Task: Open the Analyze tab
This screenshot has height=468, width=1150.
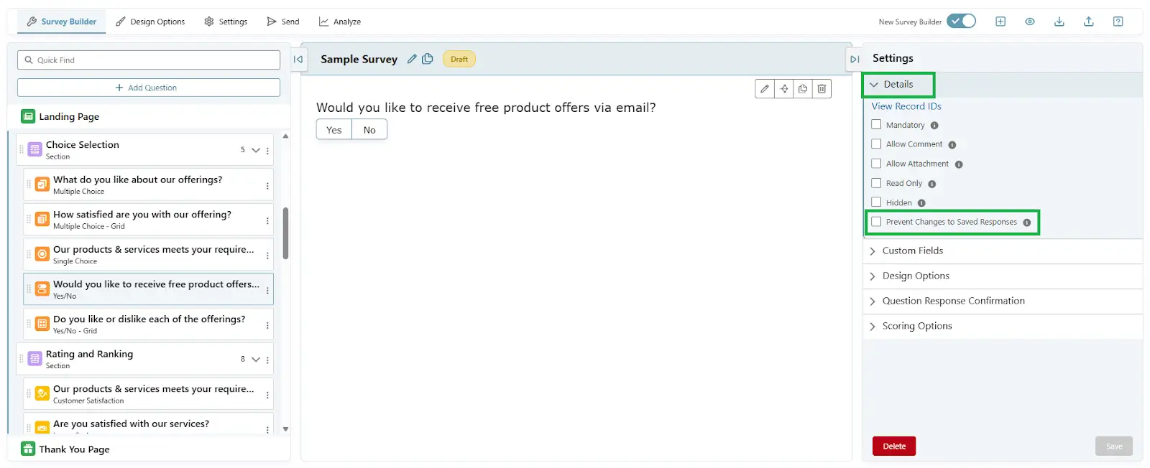Action: coord(339,22)
